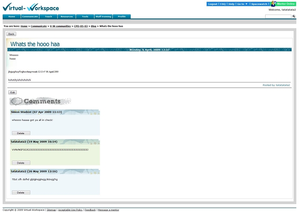The image size is (299, 212).
Task: Open the Go to dropdown
Action: pyautogui.click(x=242, y=4)
